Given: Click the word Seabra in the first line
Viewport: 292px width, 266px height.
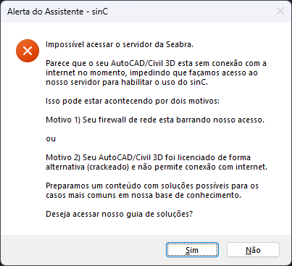Looking at the screenshot, I should point(180,45).
